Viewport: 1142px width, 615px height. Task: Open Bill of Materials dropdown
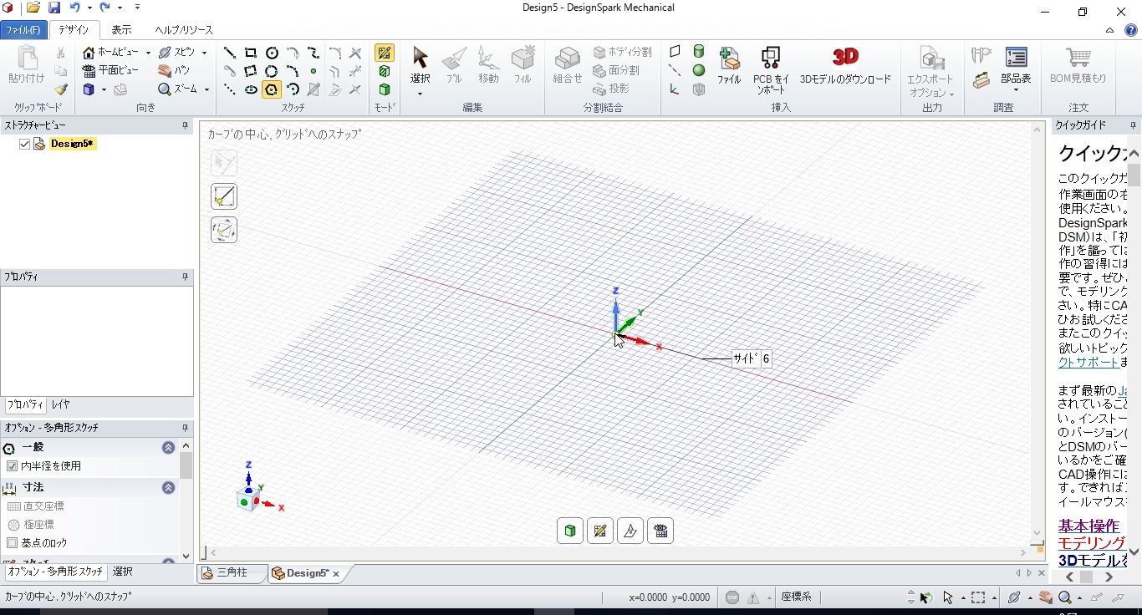[1016, 90]
